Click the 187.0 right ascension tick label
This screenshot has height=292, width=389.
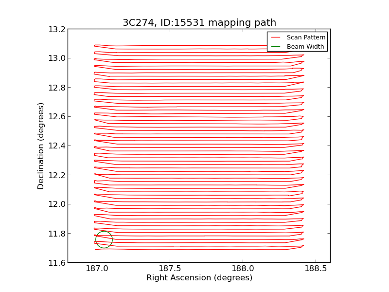point(97,269)
